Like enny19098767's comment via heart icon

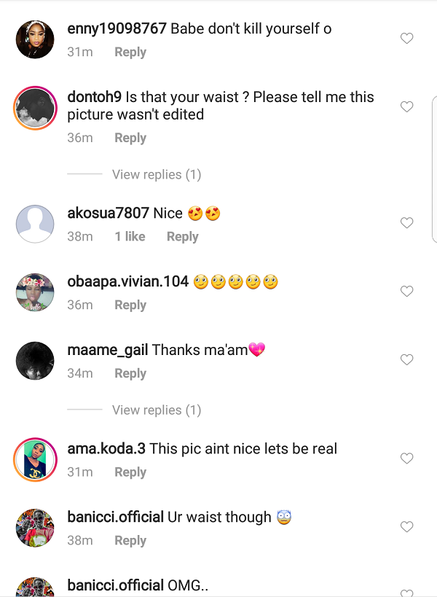point(406,38)
